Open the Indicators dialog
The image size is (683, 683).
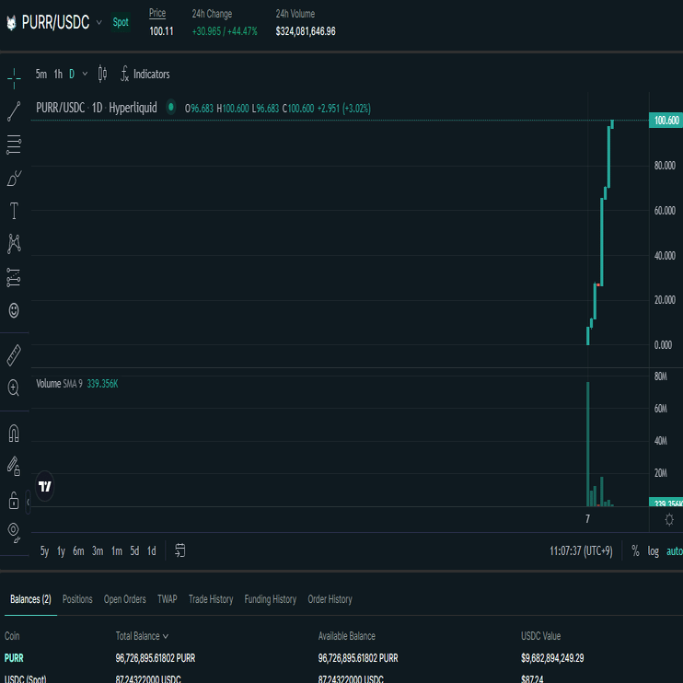145,74
